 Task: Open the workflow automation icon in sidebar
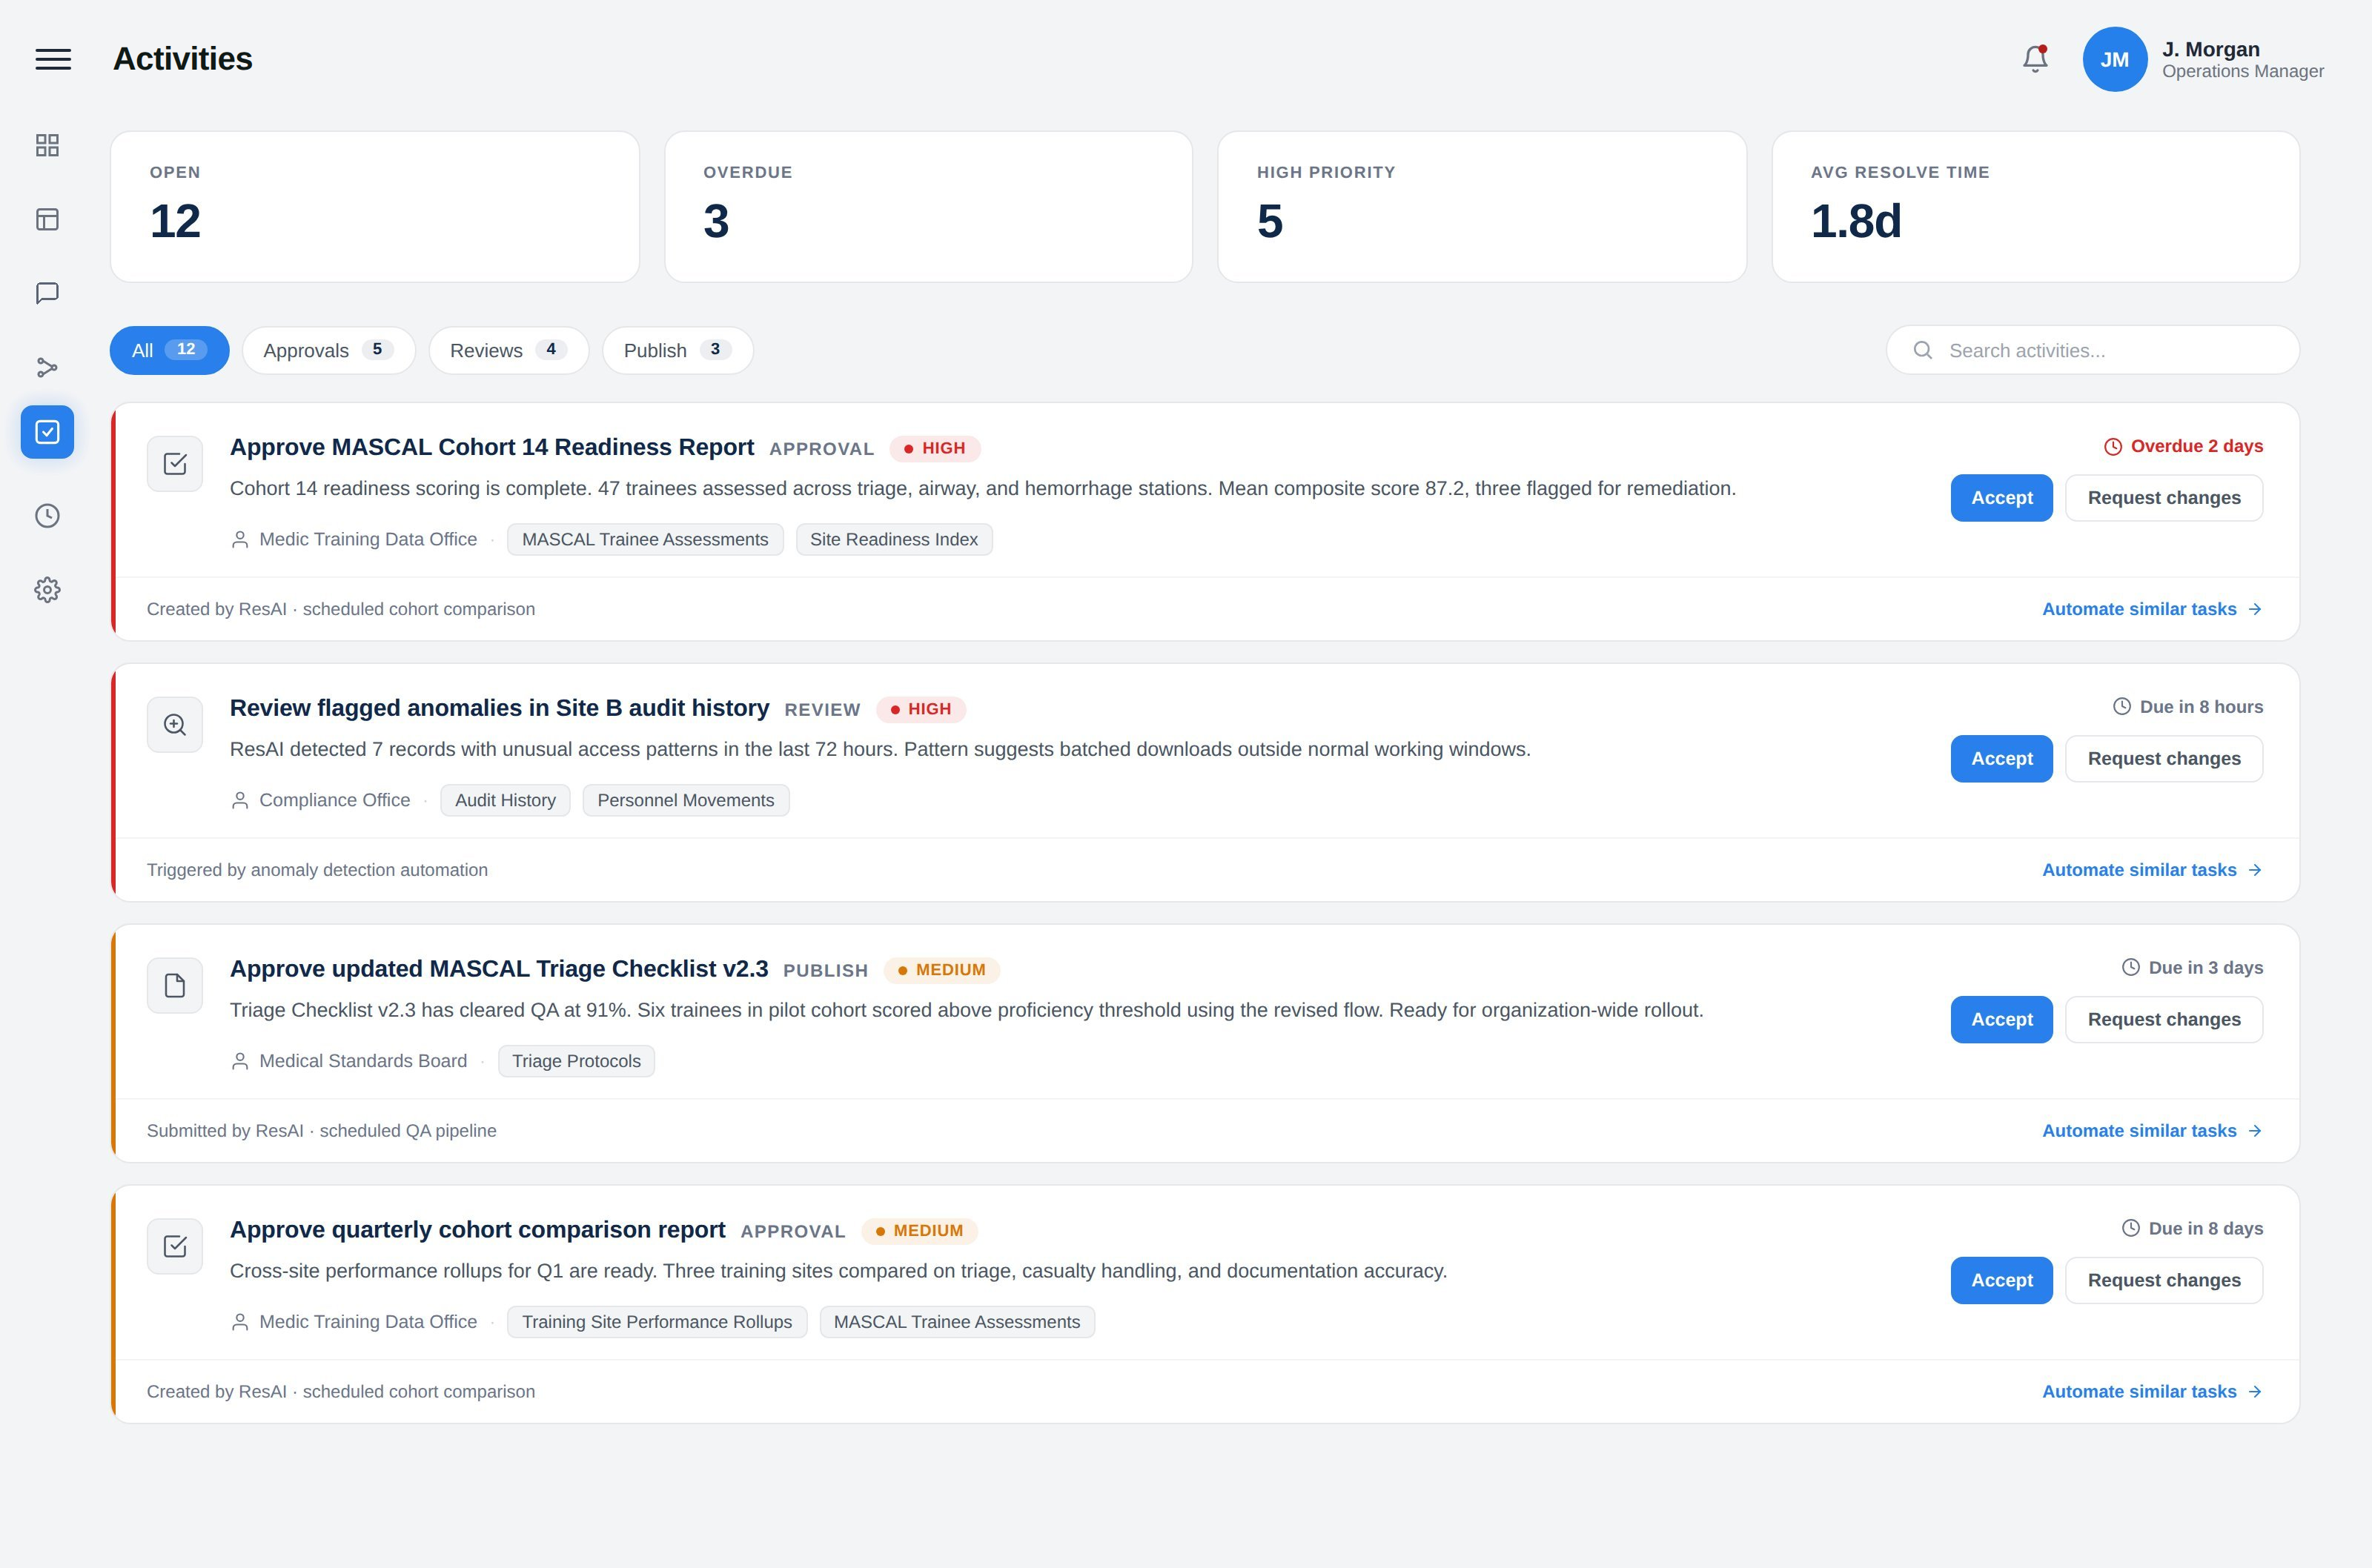pos(47,367)
